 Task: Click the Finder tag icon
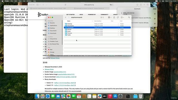[118, 17]
